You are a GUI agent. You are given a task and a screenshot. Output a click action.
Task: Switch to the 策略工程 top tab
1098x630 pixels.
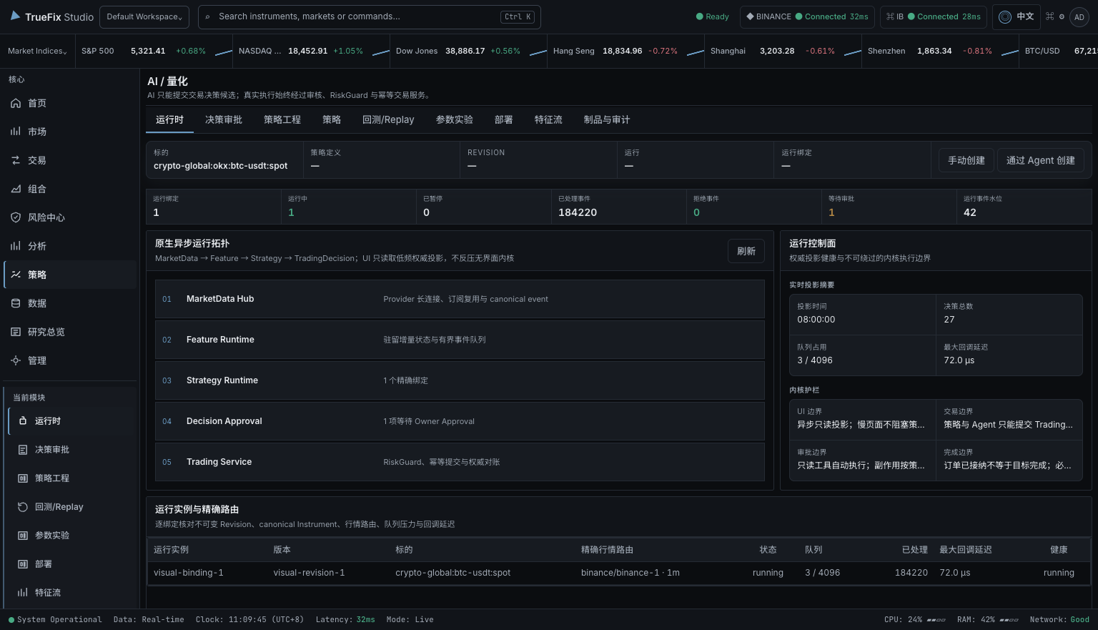coord(282,119)
